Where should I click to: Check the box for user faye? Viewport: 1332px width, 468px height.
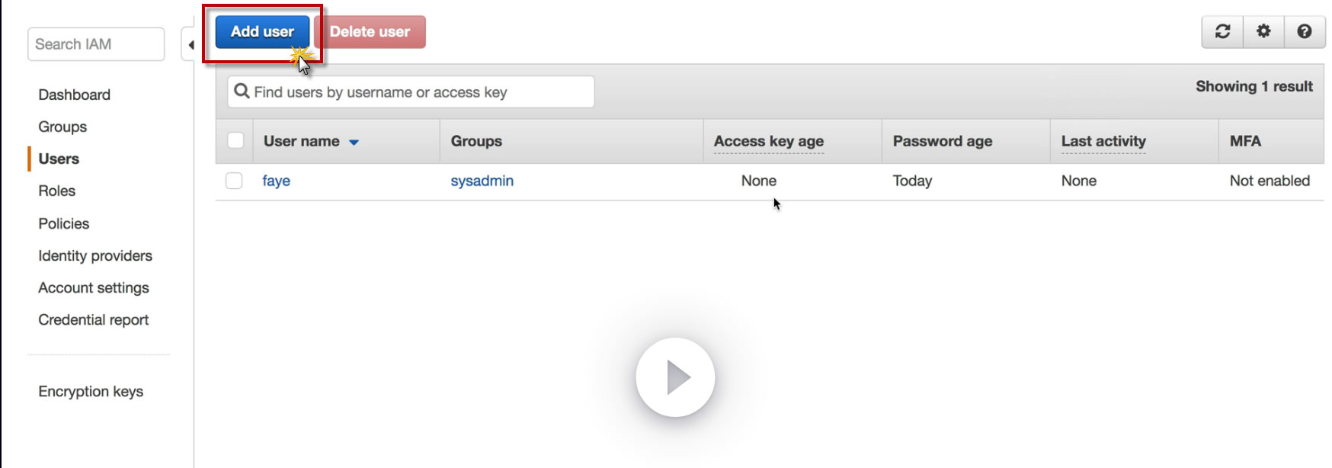(234, 181)
